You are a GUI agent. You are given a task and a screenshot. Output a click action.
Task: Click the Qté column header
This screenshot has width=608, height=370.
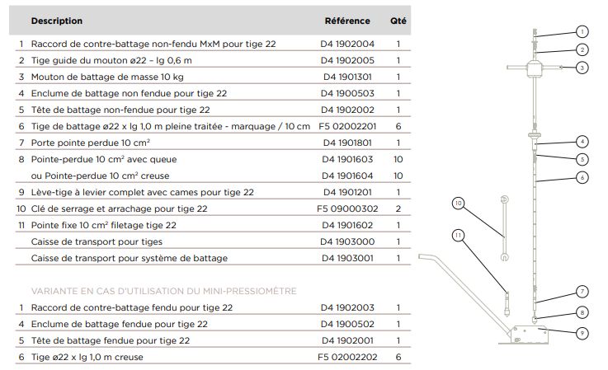398,21
